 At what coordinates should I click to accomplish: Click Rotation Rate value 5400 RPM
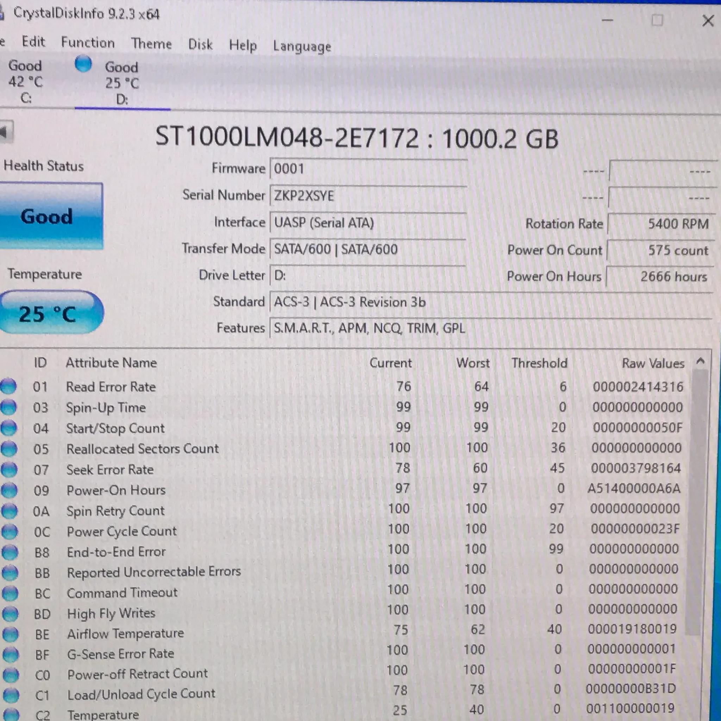click(660, 224)
